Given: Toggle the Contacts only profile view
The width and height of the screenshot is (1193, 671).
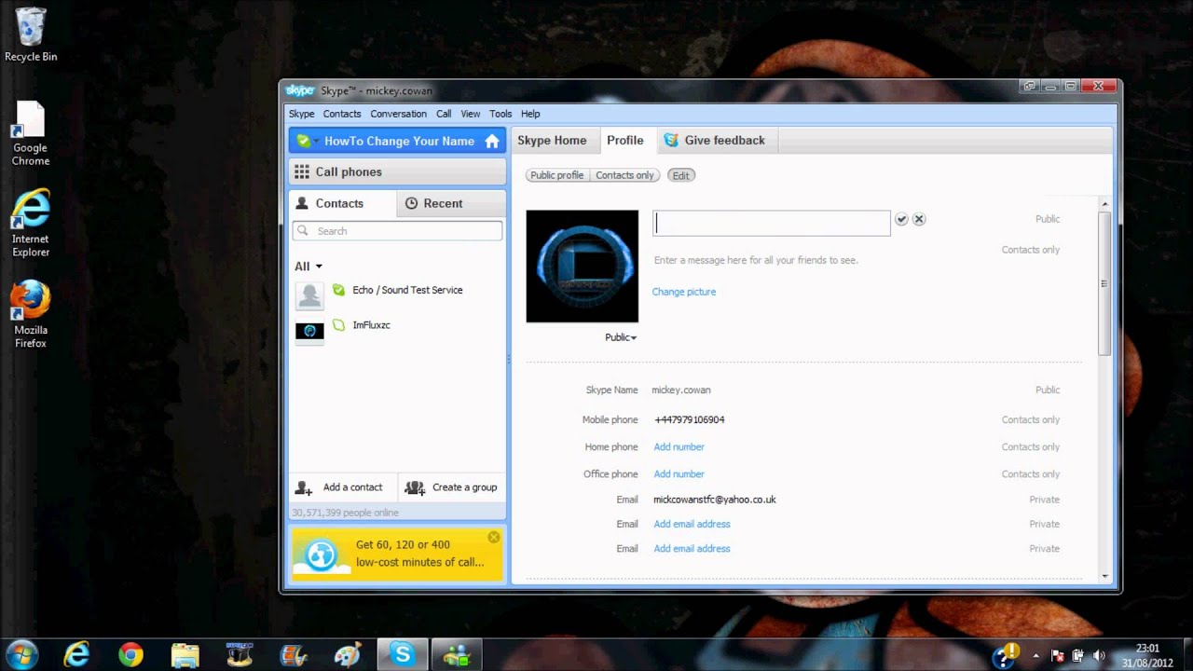Looking at the screenshot, I should [624, 175].
